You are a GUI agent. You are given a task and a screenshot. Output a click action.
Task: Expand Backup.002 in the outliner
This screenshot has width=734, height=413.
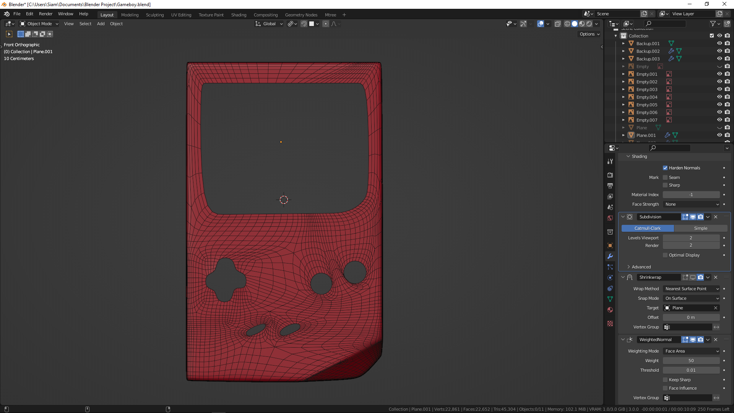coord(624,51)
